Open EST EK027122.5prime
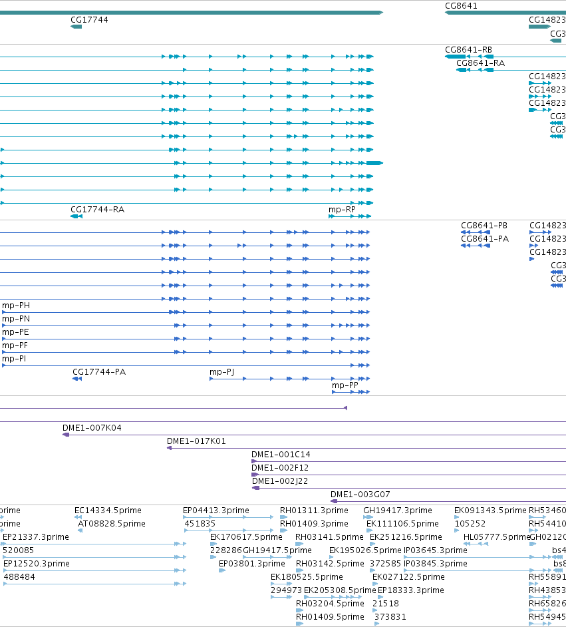The width and height of the screenshot is (566, 627). click(x=408, y=577)
